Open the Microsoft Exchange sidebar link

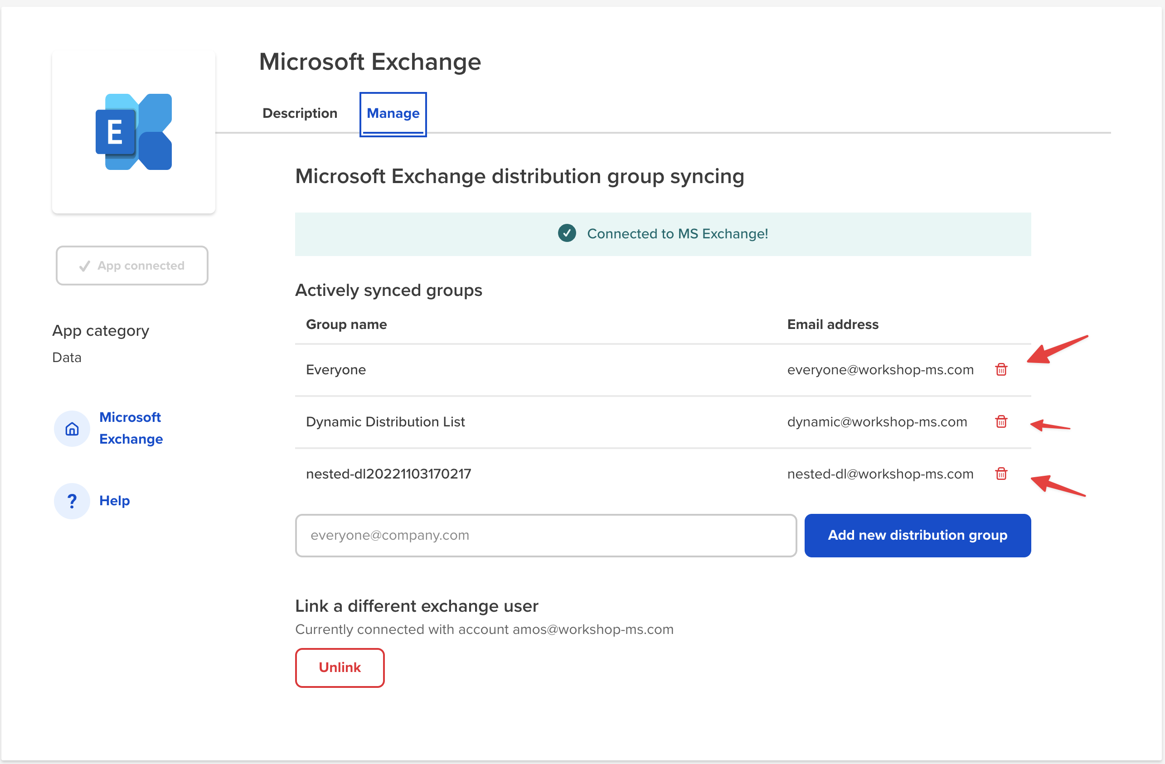130,428
